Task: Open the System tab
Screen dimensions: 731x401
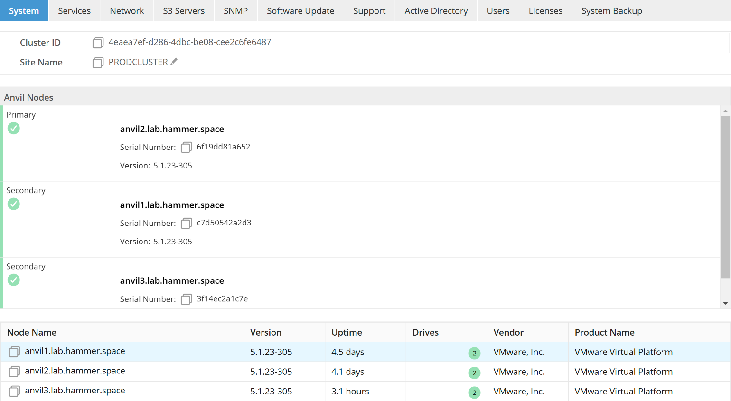Action: pyautogui.click(x=24, y=10)
